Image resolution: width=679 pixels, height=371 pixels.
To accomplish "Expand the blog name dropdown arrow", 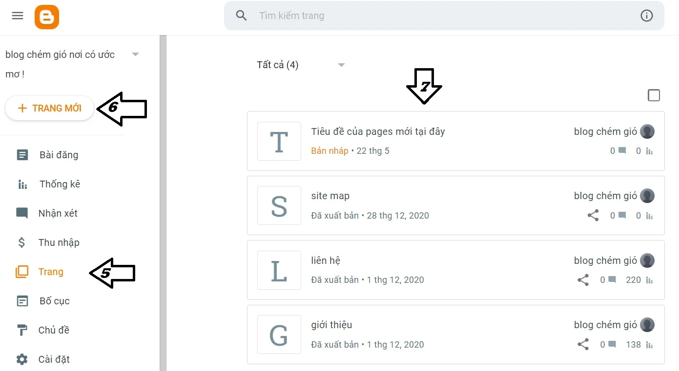I will [x=136, y=54].
